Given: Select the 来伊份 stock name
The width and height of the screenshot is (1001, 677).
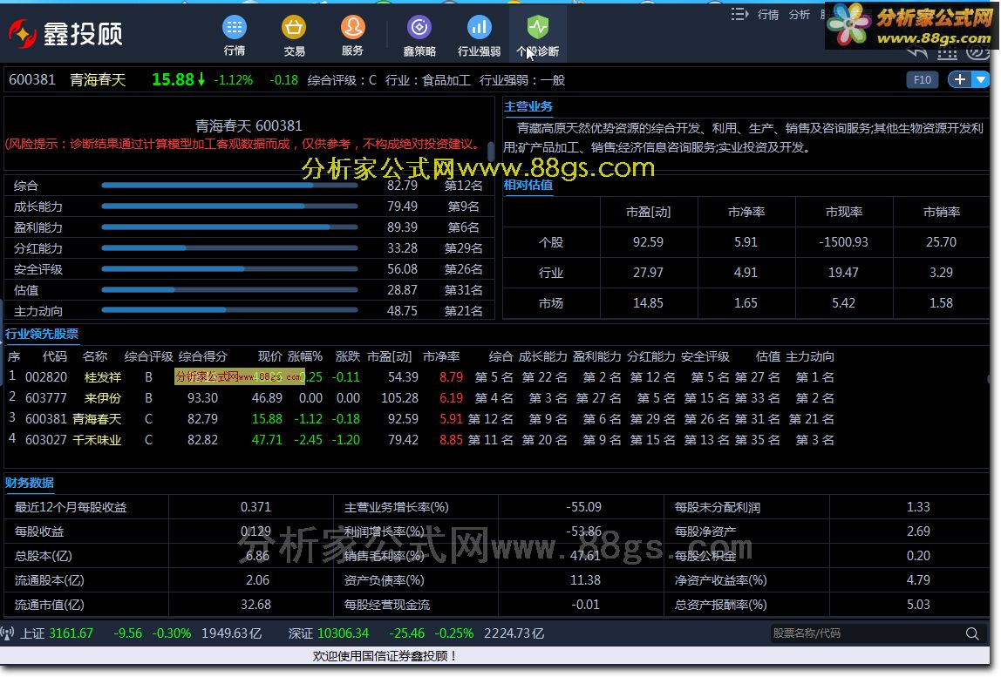Looking at the screenshot, I should click(x=103, y=398).
